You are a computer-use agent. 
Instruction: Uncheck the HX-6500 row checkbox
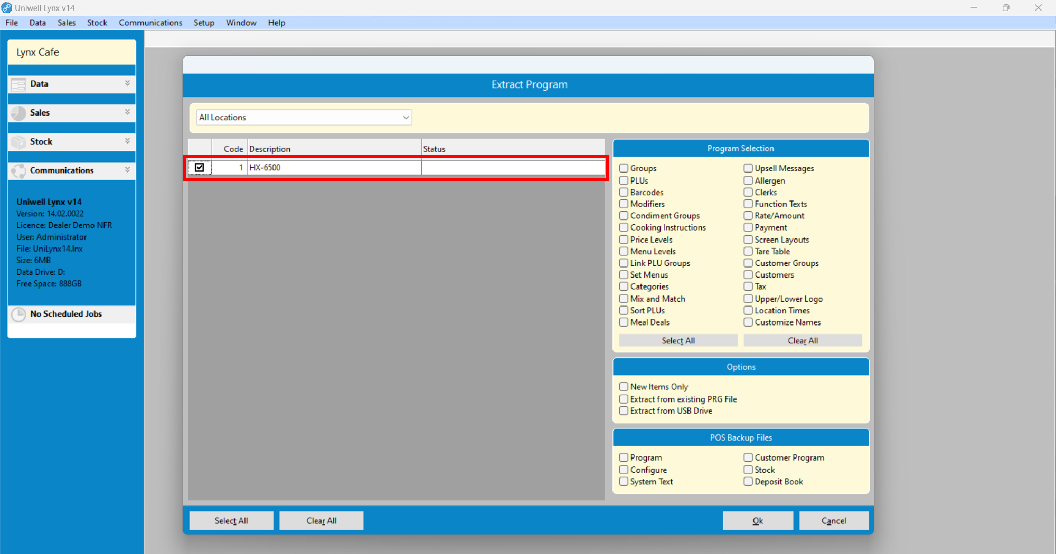(x=200, y=167)
